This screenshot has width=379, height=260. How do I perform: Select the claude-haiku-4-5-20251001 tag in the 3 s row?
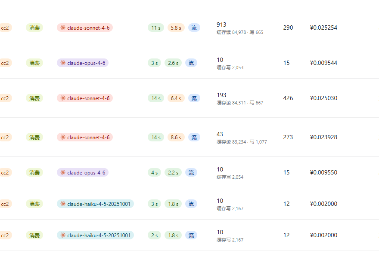[x=95, y=204]
